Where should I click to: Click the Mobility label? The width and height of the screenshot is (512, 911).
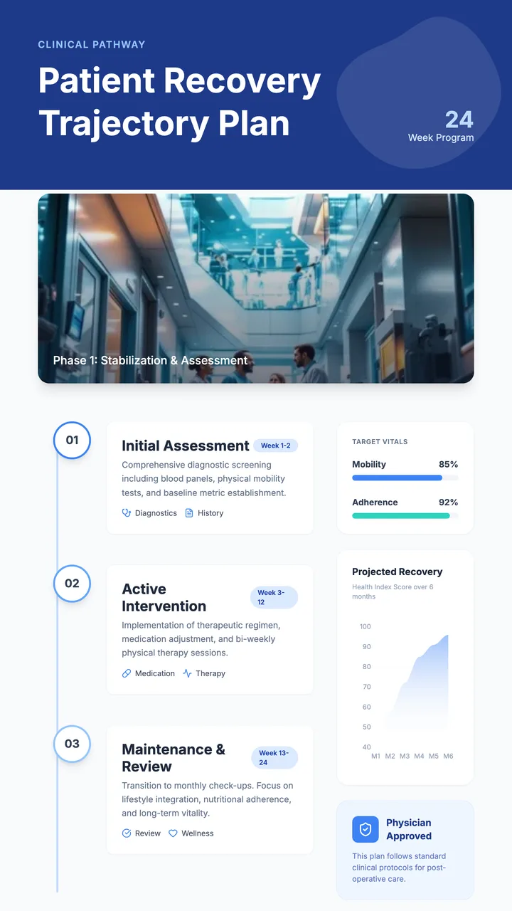(x=369, y=464)
